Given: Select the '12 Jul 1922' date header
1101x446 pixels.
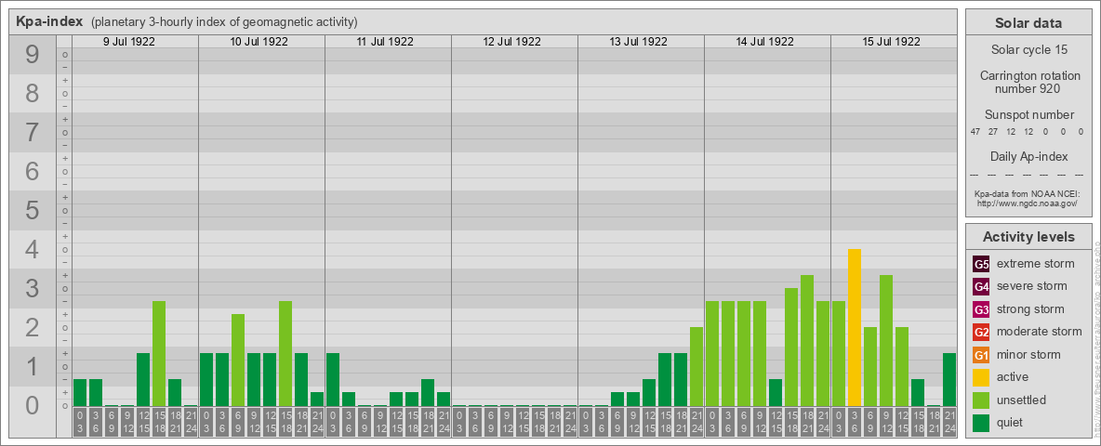Looking at the screenshot, I should coord(511,42).
